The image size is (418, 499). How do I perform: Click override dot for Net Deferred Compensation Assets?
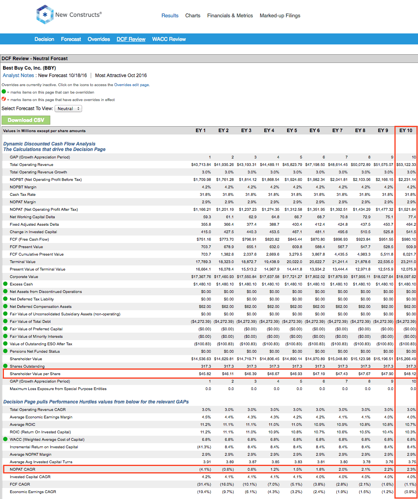tap(5, 306)
